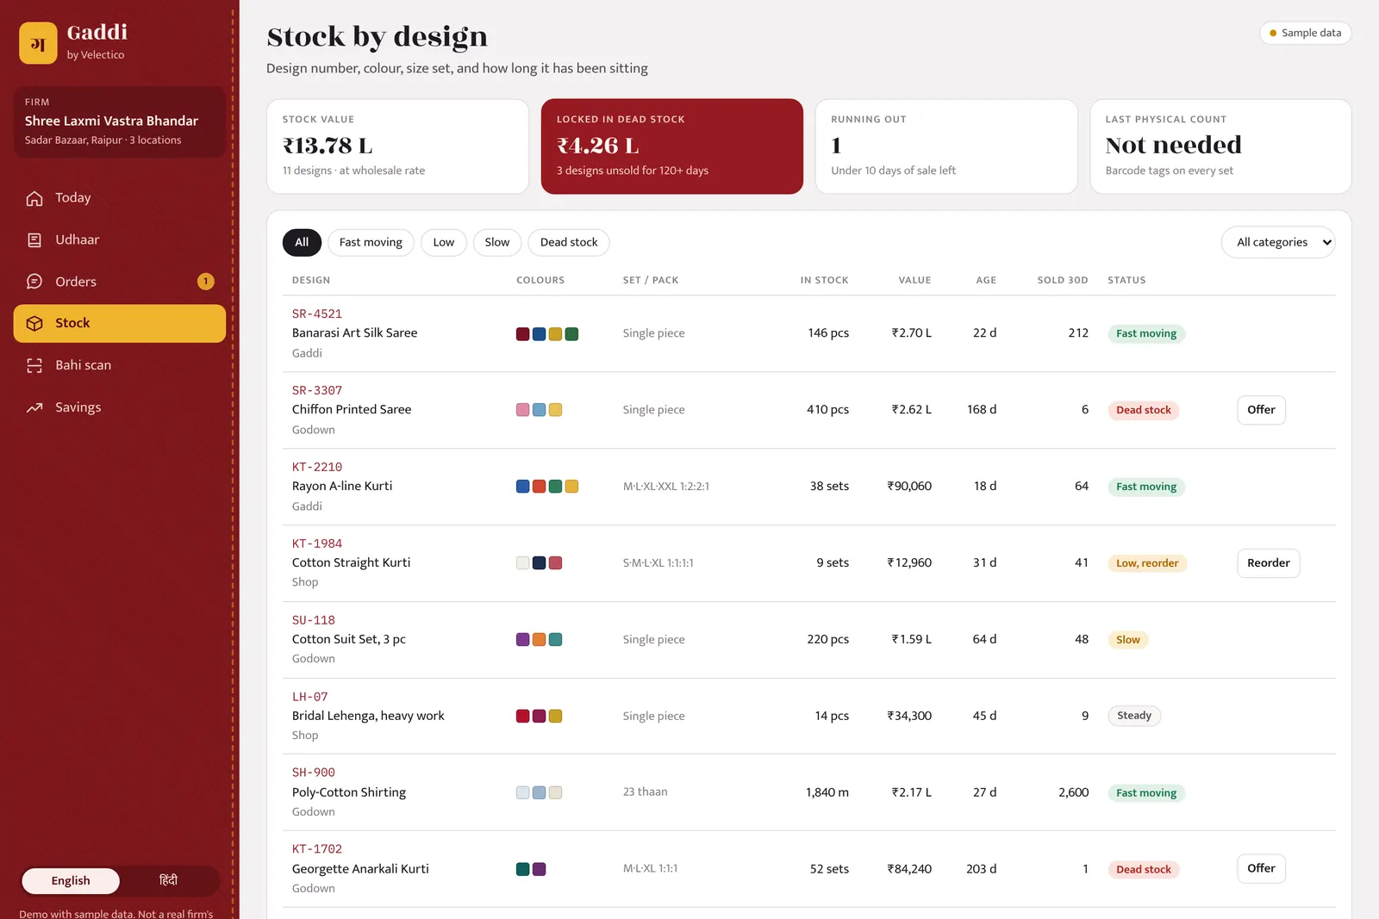Click the Shree Laxmi Vastra Bhandar firm card
The width and height of the screenshot is (1379, 919).
[120, 121]
